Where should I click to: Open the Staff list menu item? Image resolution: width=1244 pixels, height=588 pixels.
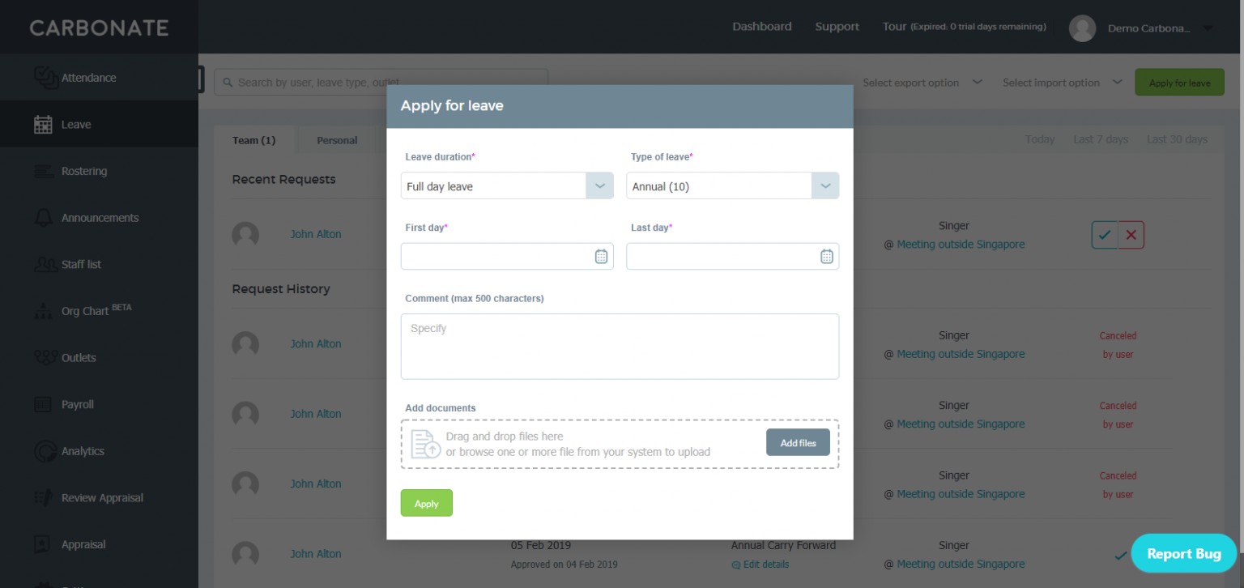click(x=81, y=265)
